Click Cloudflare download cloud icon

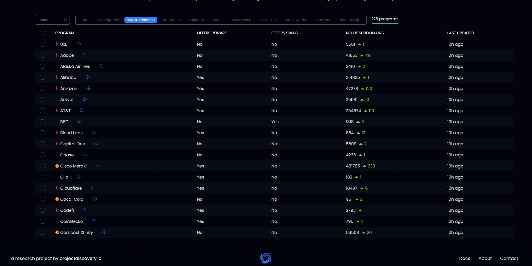coord(93,188)
